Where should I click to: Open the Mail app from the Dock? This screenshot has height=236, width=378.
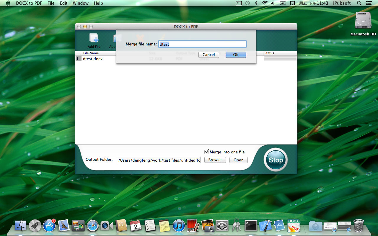click(x=64, y=226)
